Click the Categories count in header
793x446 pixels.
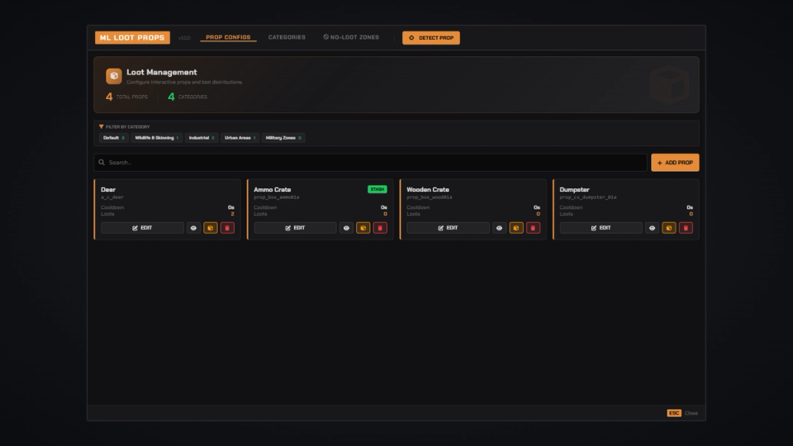coord(171,97)
